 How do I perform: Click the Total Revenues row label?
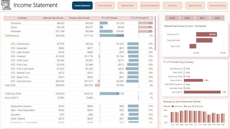pyautogui.click(x=12, y=36)
